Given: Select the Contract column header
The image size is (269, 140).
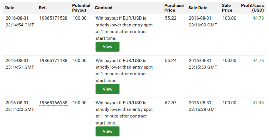Looking at the screenshot, I should (104, 8).
